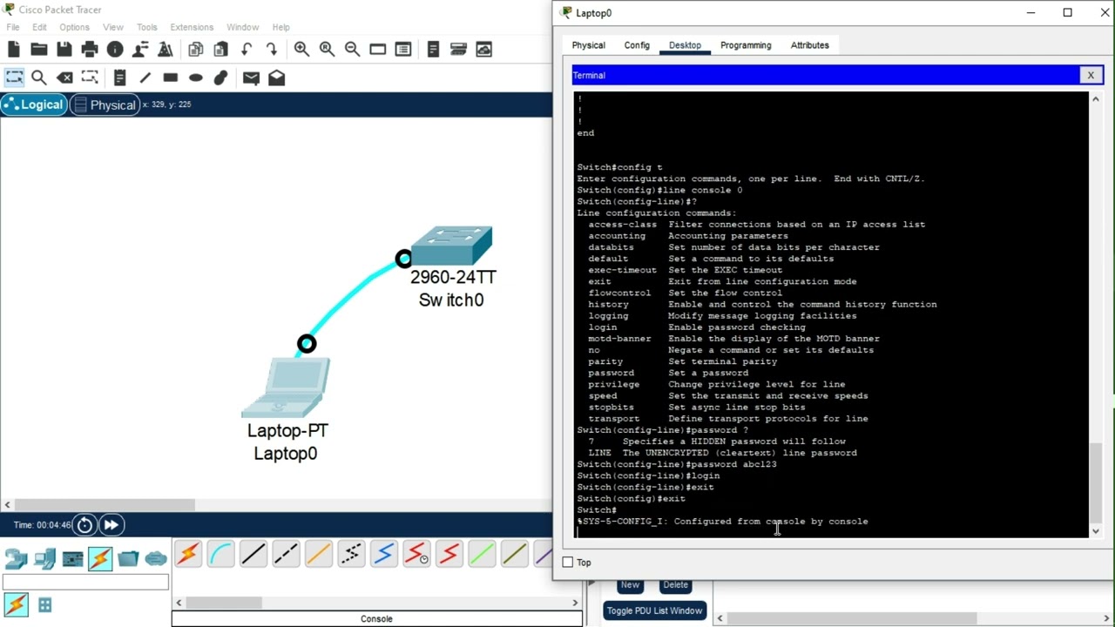1115x627 pixels.
Task: Switch to Physical tab in Laptop0 window
Action: point(588,45)
